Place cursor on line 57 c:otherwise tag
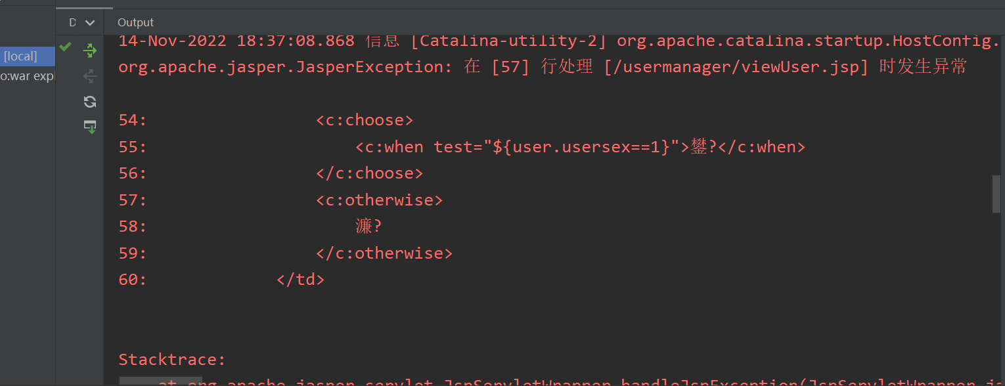The width and height of the screenshot is (1005, 386). click(379, 200)
